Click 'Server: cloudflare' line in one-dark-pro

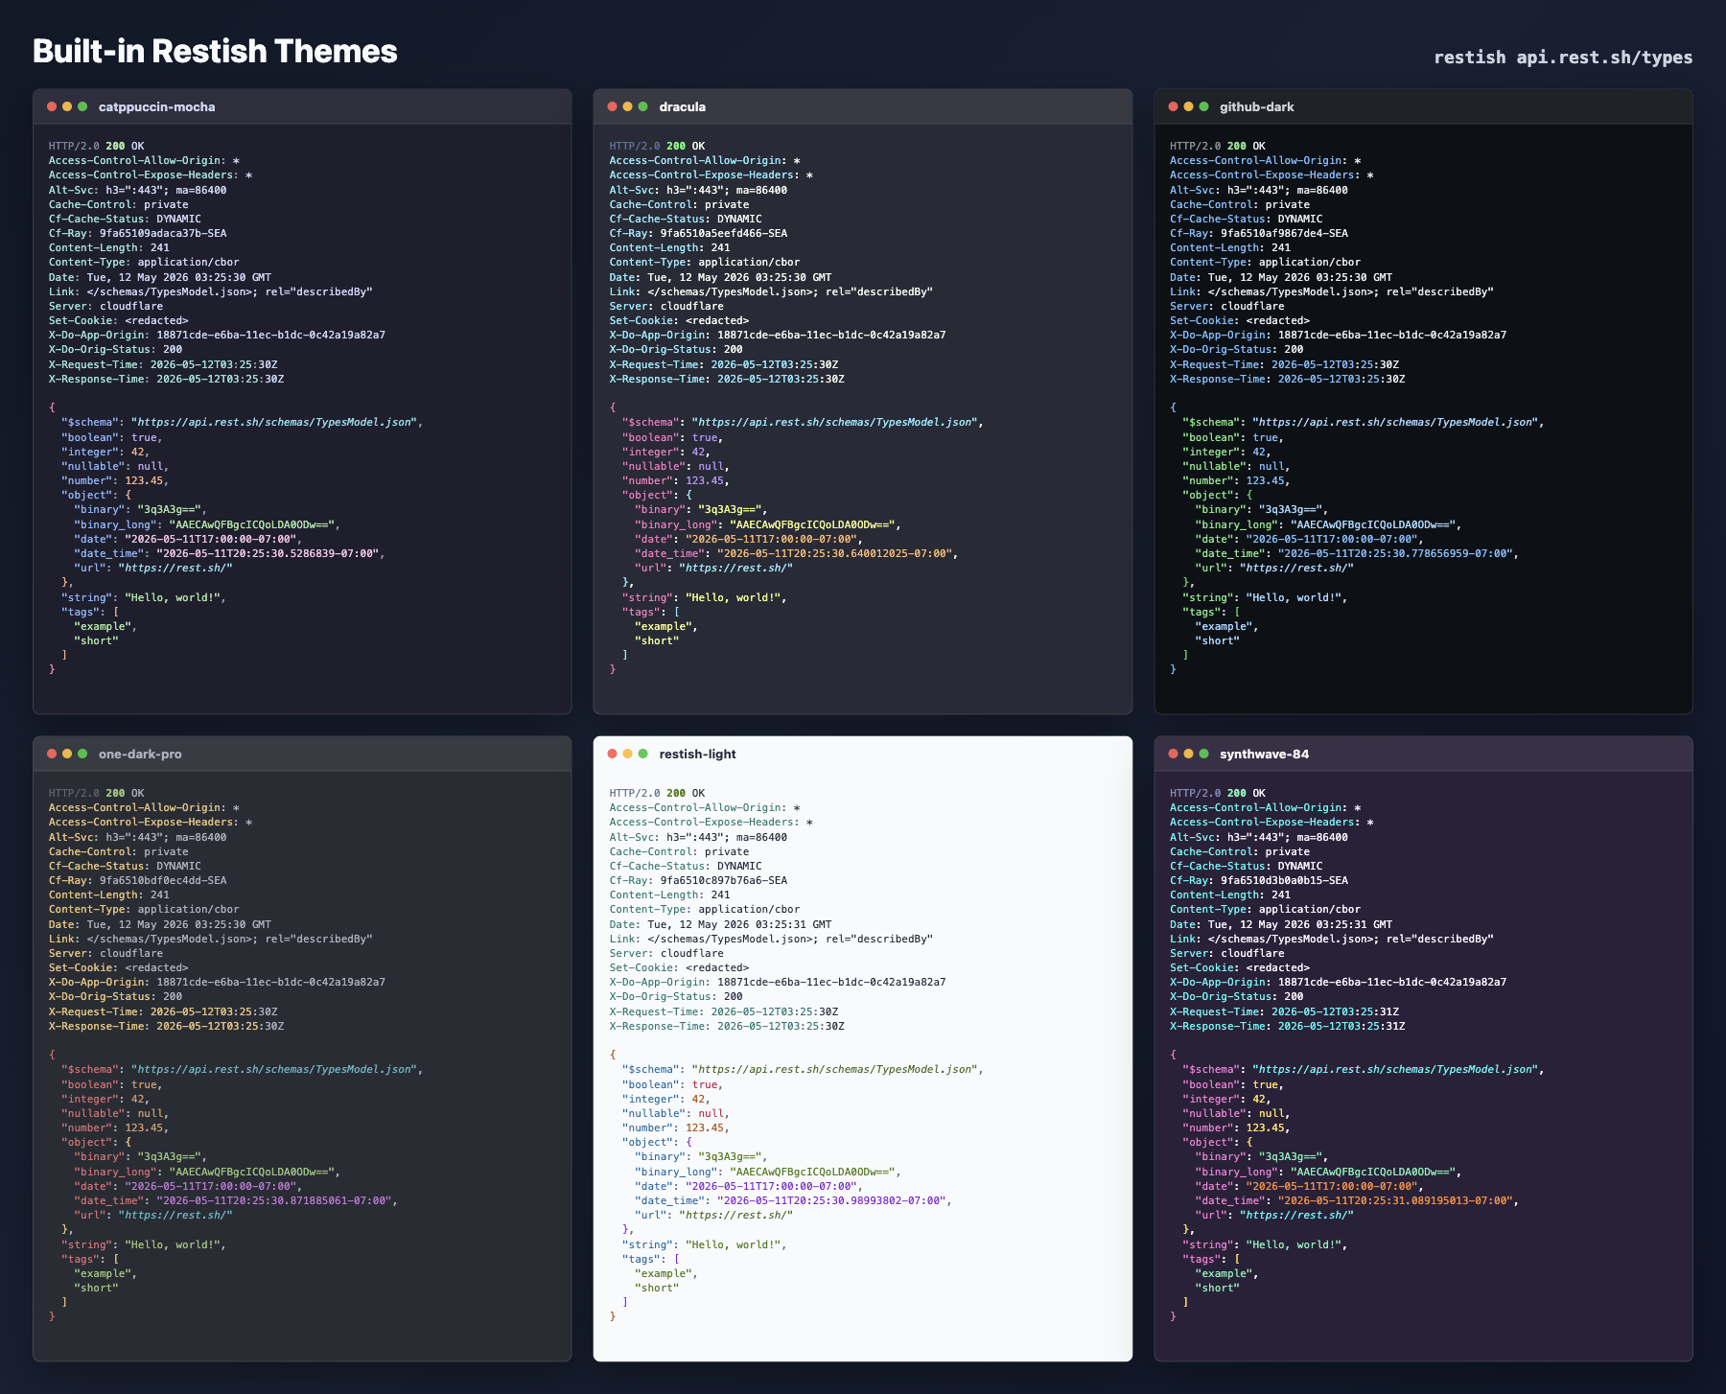[106, 953]
